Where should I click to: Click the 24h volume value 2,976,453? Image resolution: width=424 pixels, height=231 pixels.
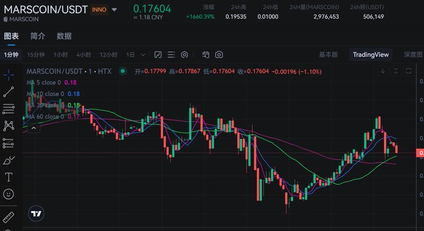point(326,17)
